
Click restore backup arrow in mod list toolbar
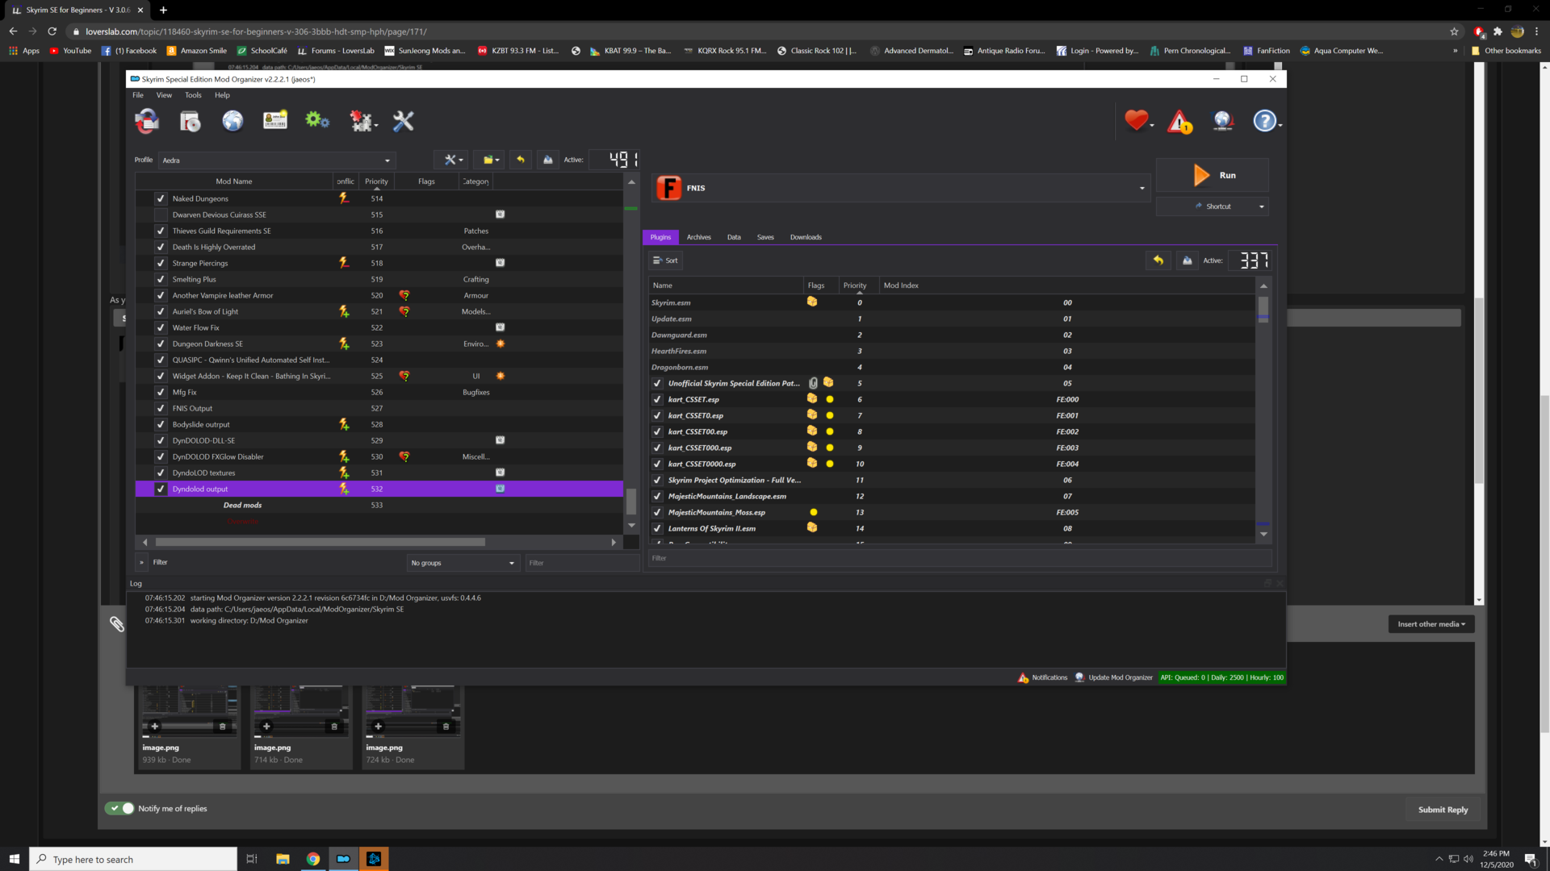[x=521, y=160]
